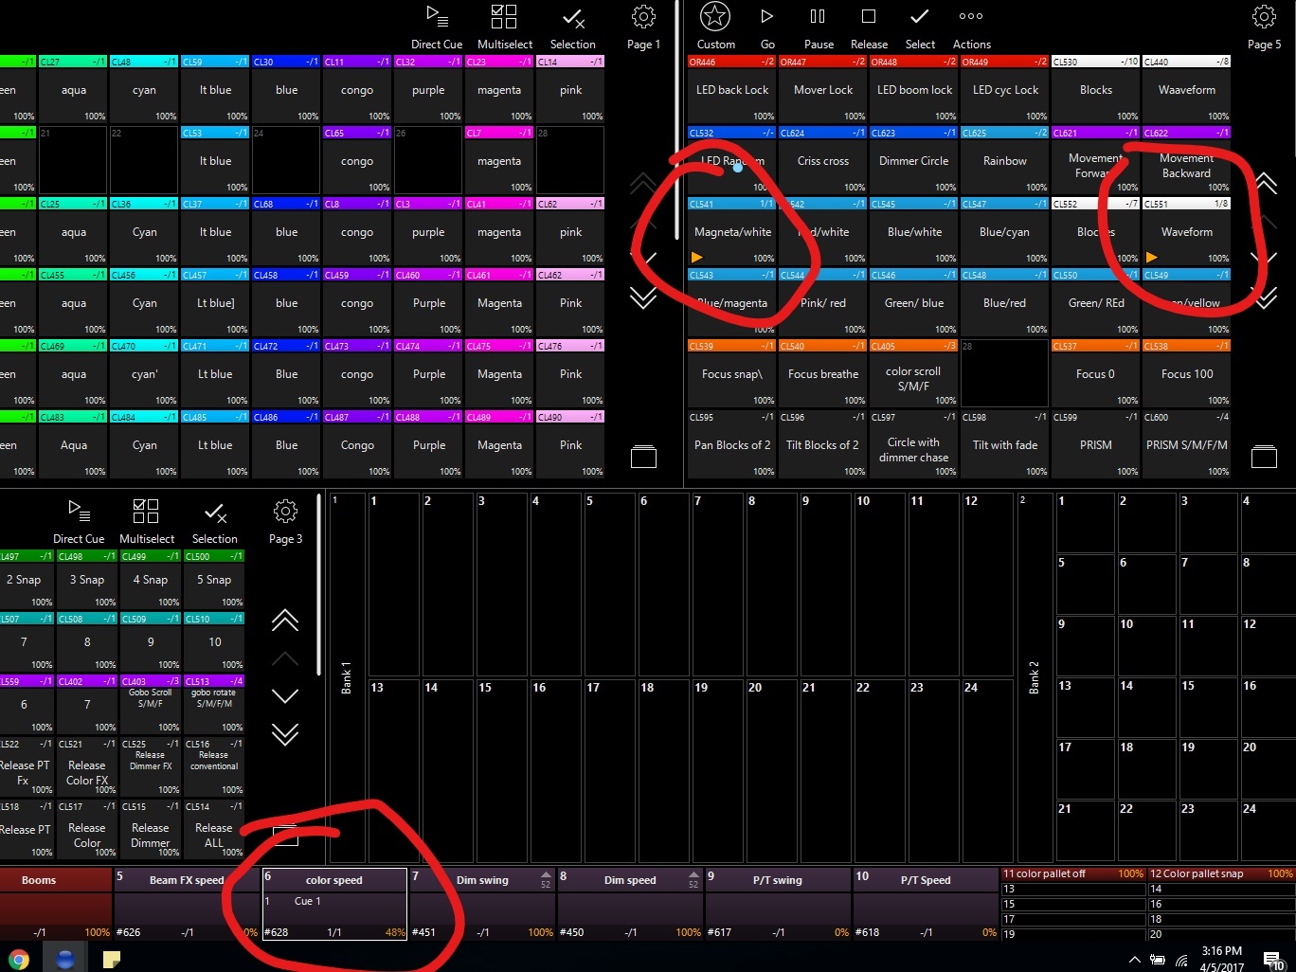This screenshot has width=1296, height=972.
Task: Trigger the LED cyc Lock cell
Action: coord(1004,89)
